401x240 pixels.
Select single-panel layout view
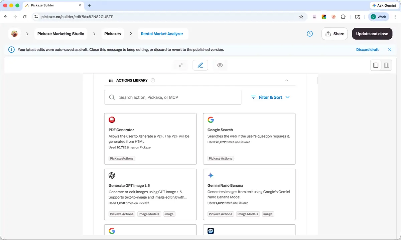[376, 65]
